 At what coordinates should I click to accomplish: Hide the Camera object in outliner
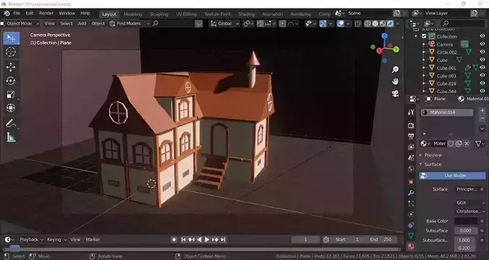pyautogui.click(x=482, y=44)
